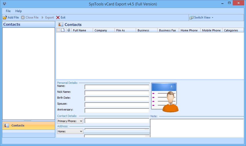The height and width of the screenshot is (146, 246).
Task: Sort by the Home Phone column
Action: point(190,30)
